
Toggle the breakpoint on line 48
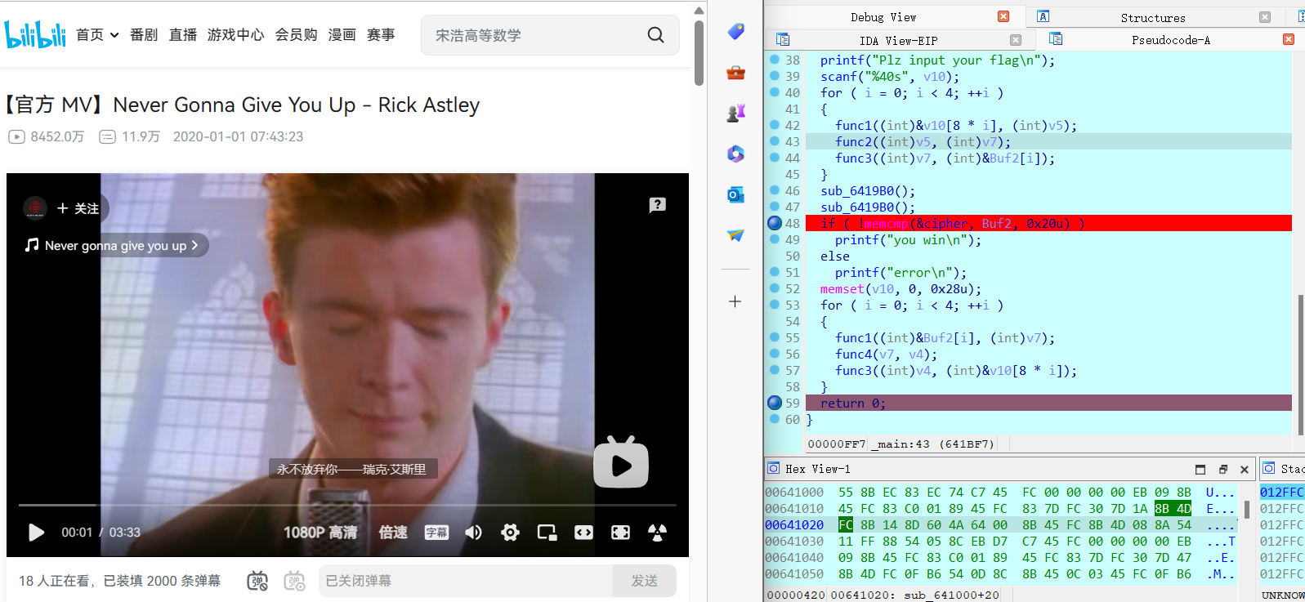click(775, 223)
